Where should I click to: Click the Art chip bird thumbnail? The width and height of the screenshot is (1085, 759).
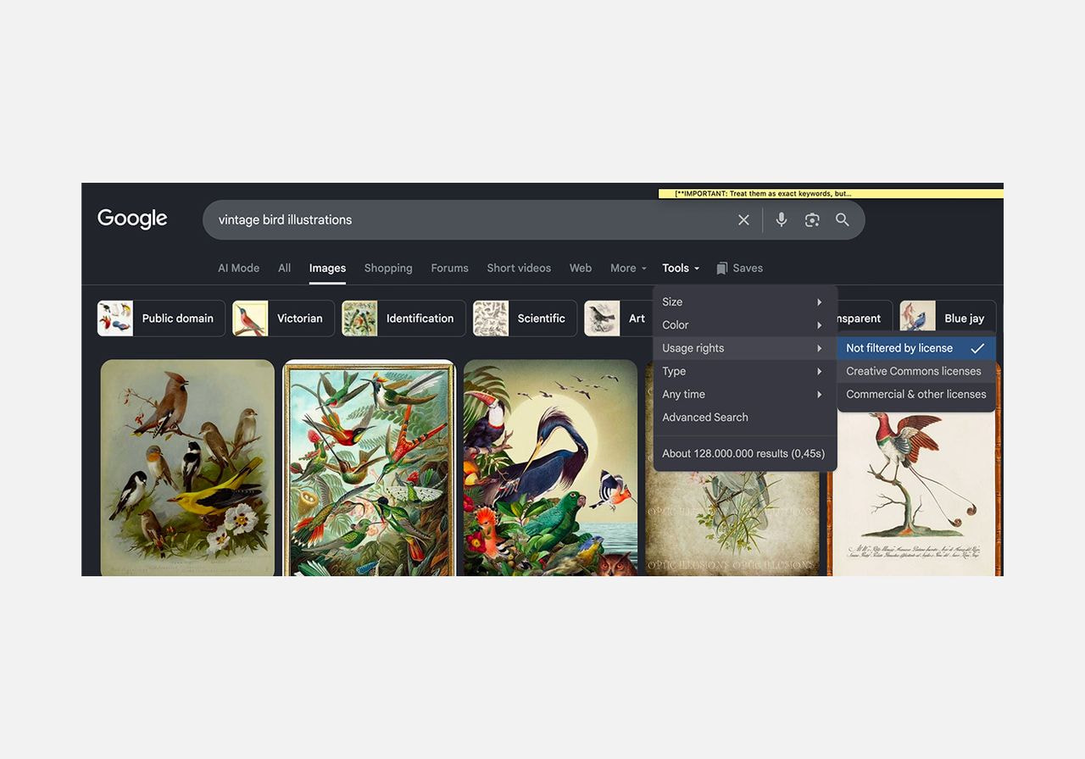point(602,319)
